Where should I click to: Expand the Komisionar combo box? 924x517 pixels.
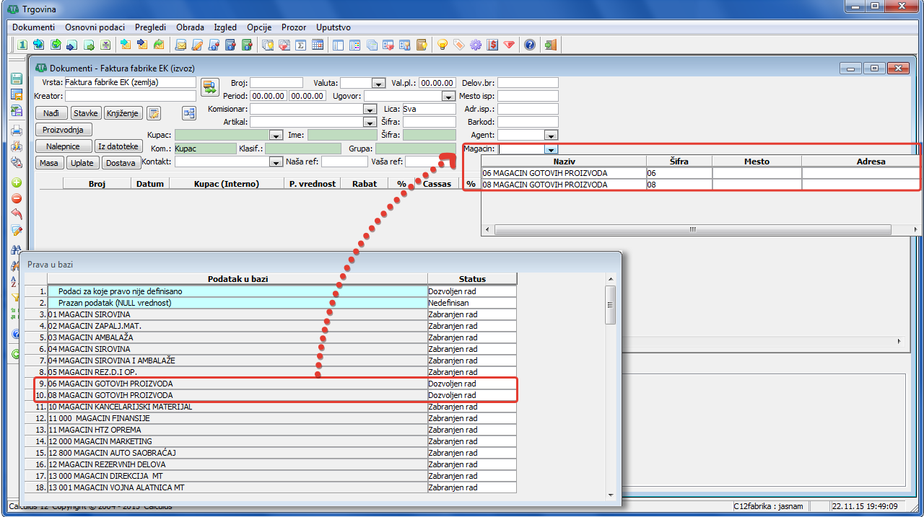click(370, 109)
